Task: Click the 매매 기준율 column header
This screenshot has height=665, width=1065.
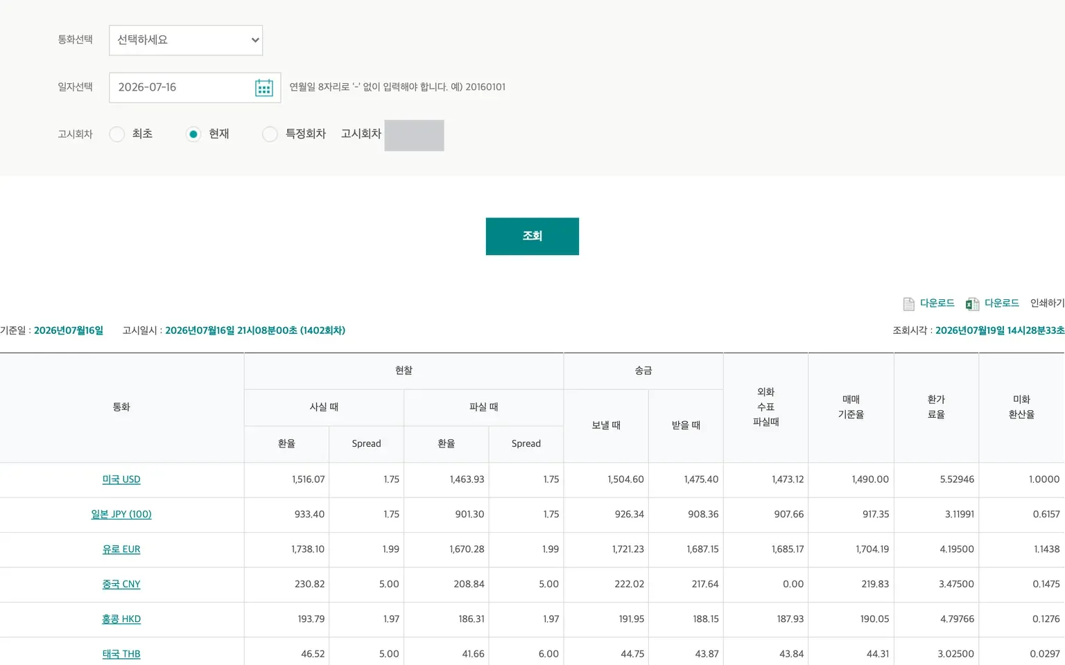Action: point(851,407)
